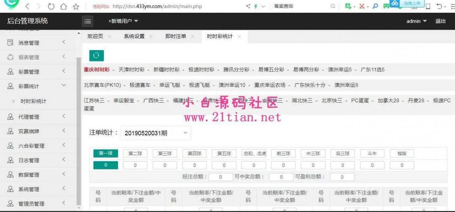455x212 pixels.
Task: Open the +新增用户 dropdown menu
Action: (x=123, y=21)
